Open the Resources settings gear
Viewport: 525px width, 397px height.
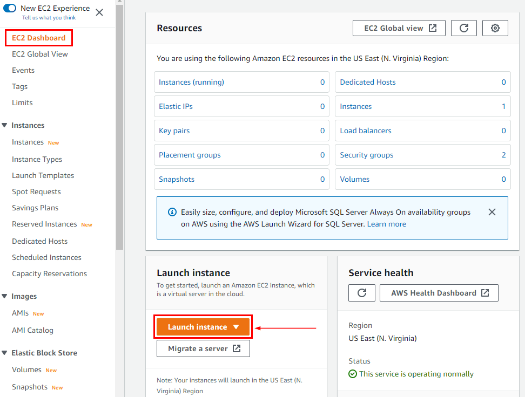pyautogui.click(x=495, y=28)
